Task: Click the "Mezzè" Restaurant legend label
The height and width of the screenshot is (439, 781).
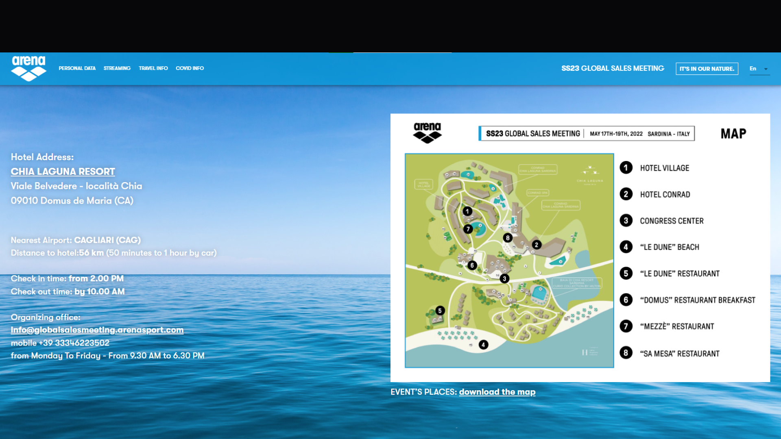Action: click(677, 326)
